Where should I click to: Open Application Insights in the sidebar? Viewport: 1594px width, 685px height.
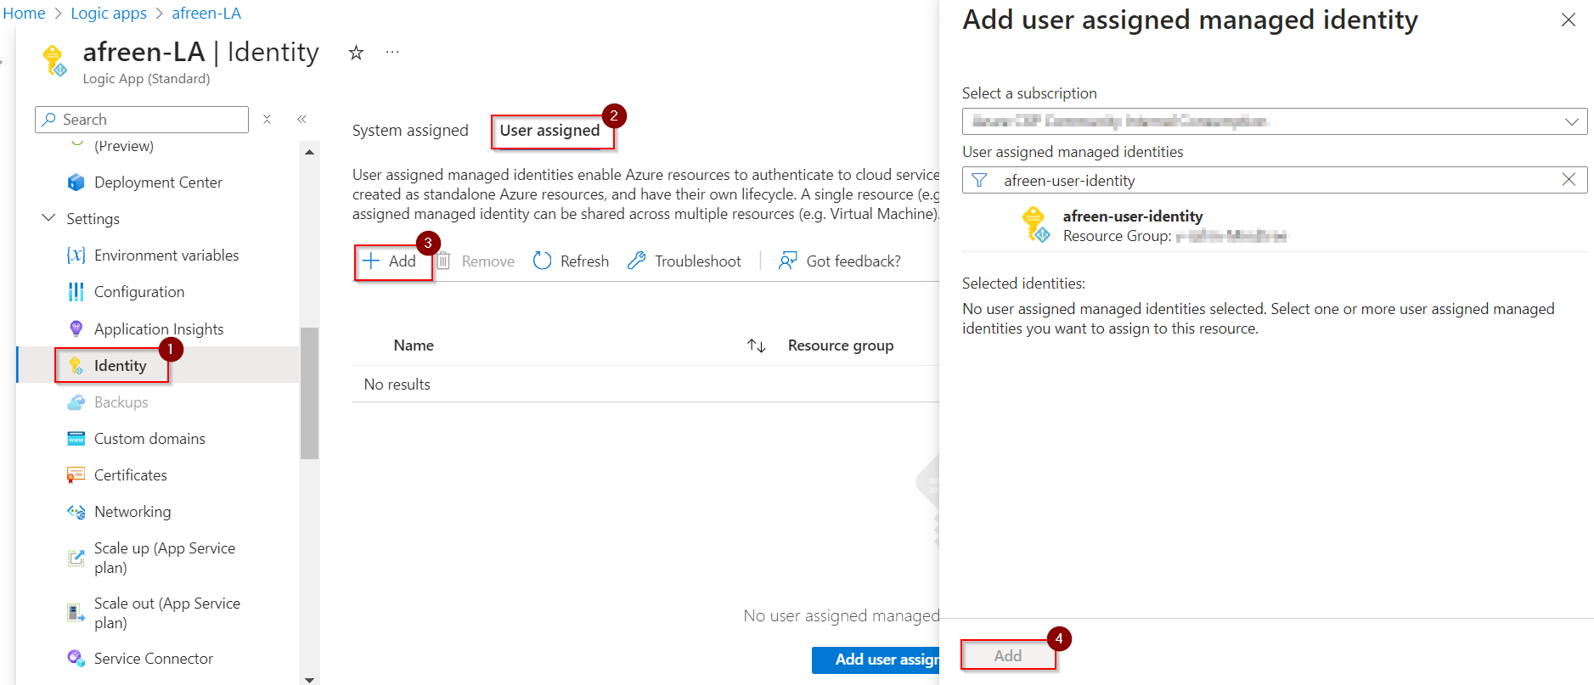158,328
